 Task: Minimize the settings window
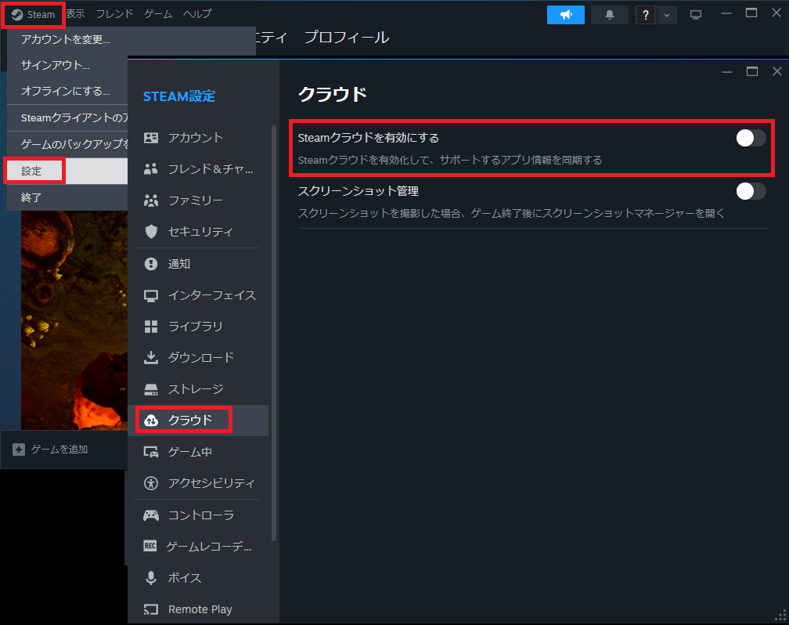coord(726,71)
